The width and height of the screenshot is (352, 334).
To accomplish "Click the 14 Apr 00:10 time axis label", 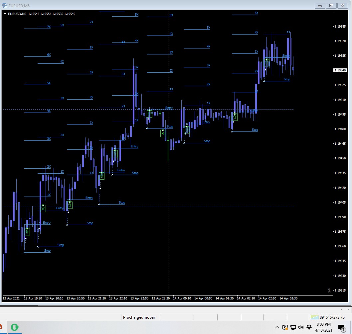I will coord(182,298).
